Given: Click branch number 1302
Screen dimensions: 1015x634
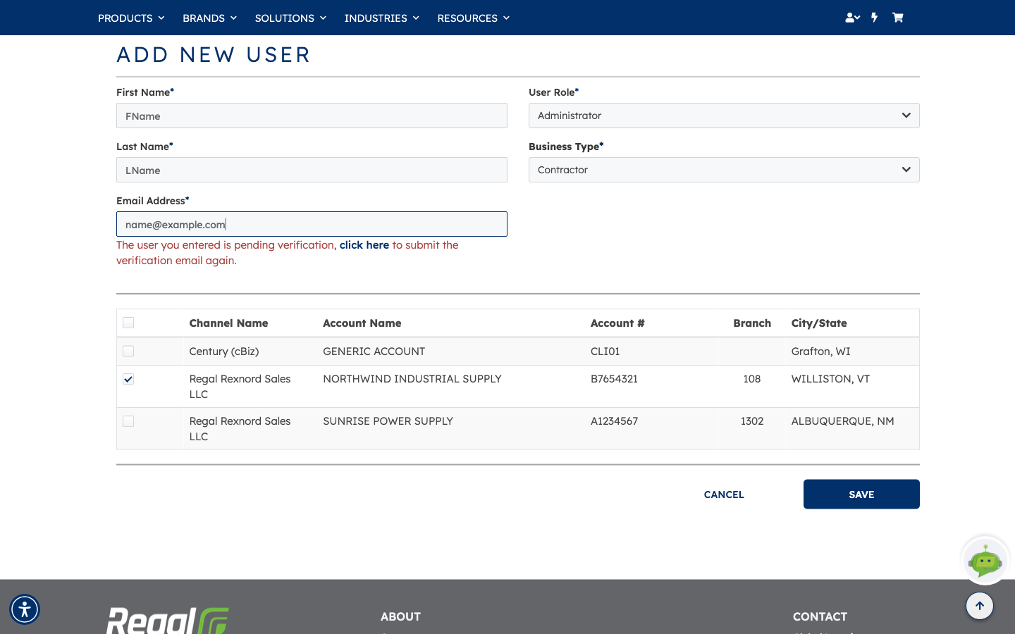Looking at the screenshot, I should [x=752, y=421].
